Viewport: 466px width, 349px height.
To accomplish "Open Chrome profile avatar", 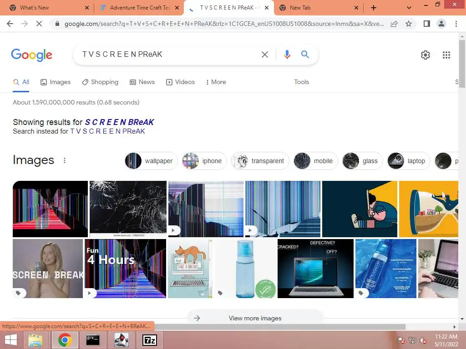I will [x=441, y=24].
